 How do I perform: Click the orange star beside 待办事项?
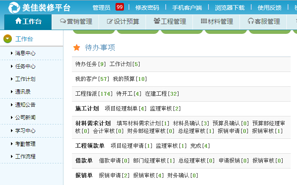point(77,47)
